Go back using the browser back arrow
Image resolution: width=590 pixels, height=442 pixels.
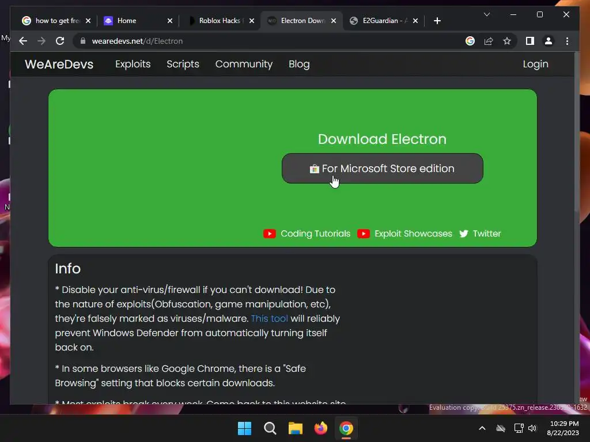(x=23, y=41)
